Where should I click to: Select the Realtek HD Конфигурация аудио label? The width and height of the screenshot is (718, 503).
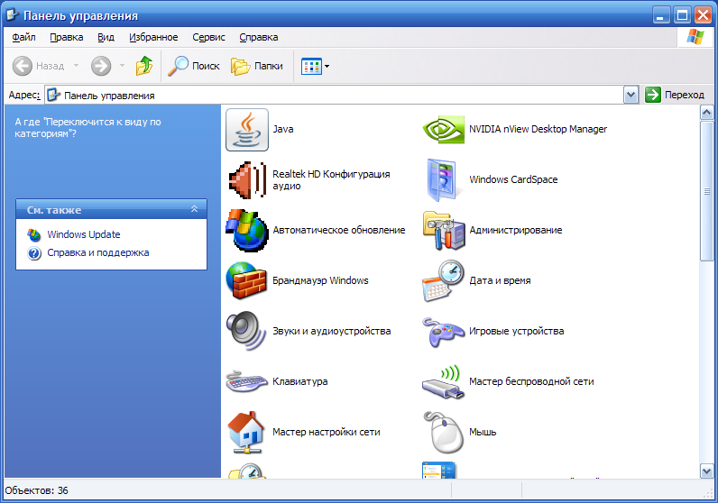pos(331,180)
